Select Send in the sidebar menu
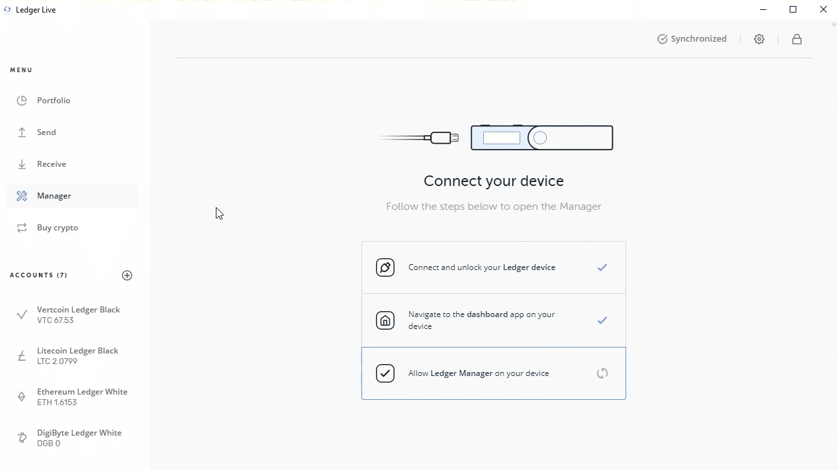Image resolution: width=838 pixels, height=470 pixels. [46, 132]
